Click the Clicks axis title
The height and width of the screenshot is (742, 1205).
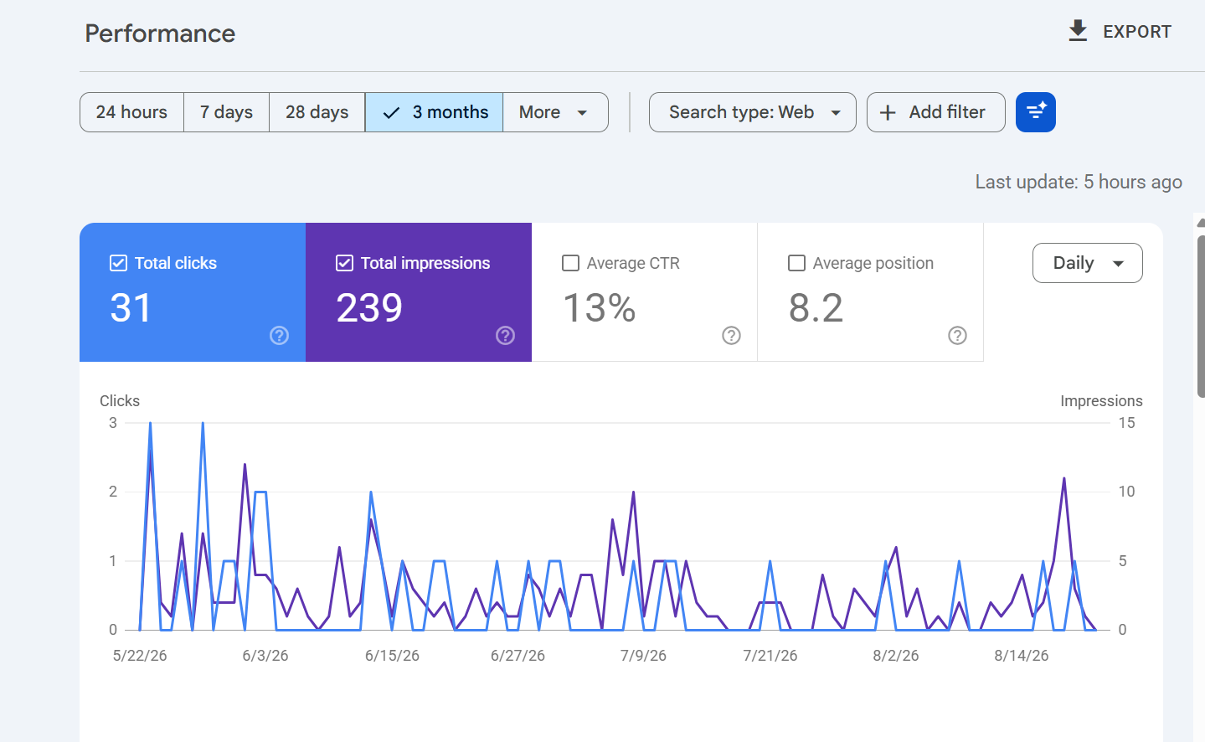click(120, 401)
